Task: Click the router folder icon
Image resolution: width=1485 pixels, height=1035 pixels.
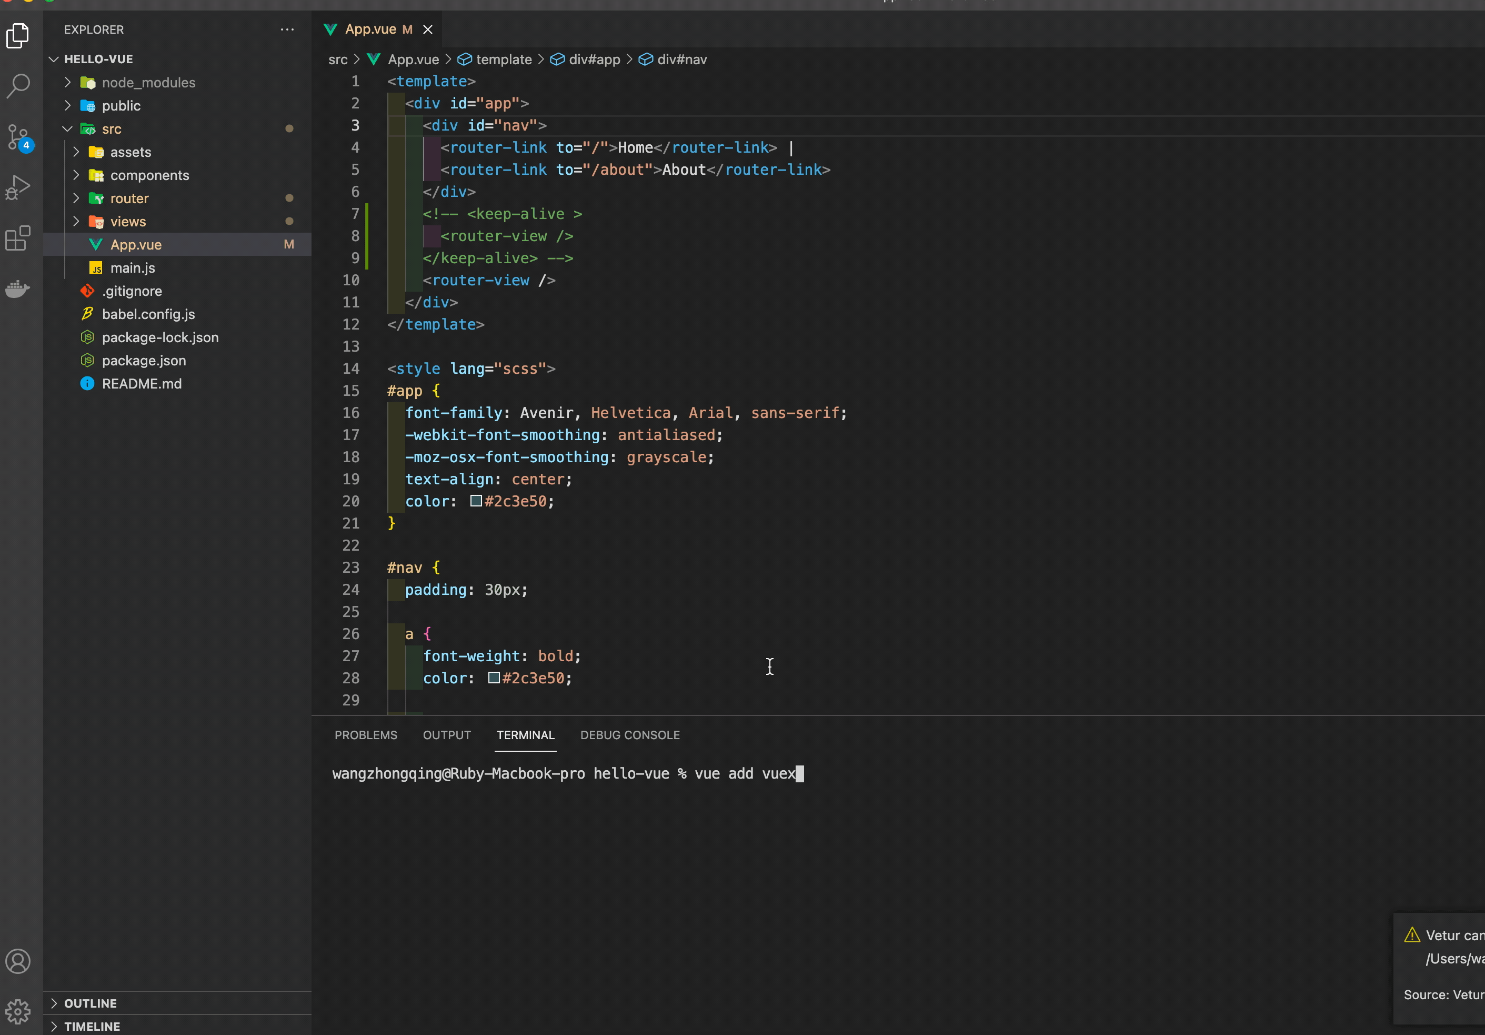Action: click(x=96, y=198)
